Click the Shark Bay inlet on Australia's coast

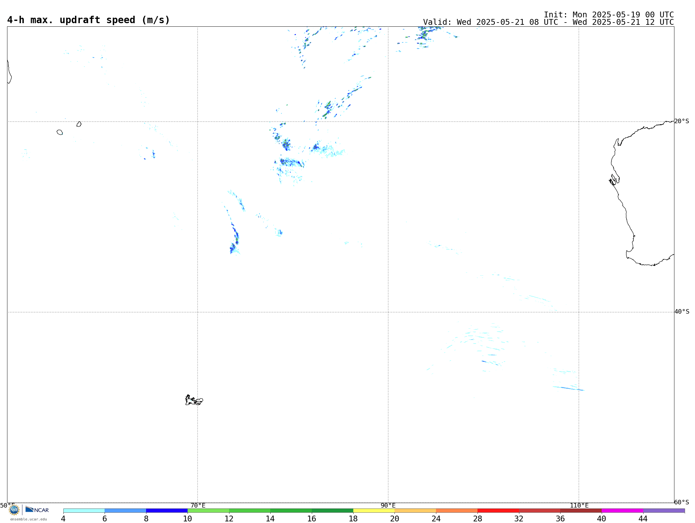pyautogui.click(x=614, y=179)
